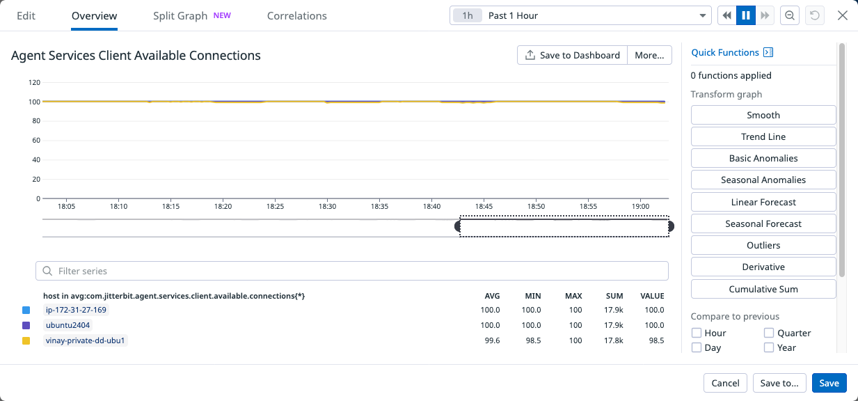Click Save to Dashboard button
The width and height of the screenshot is (858, 401).
pyautogui.click(x=572, y=56)
